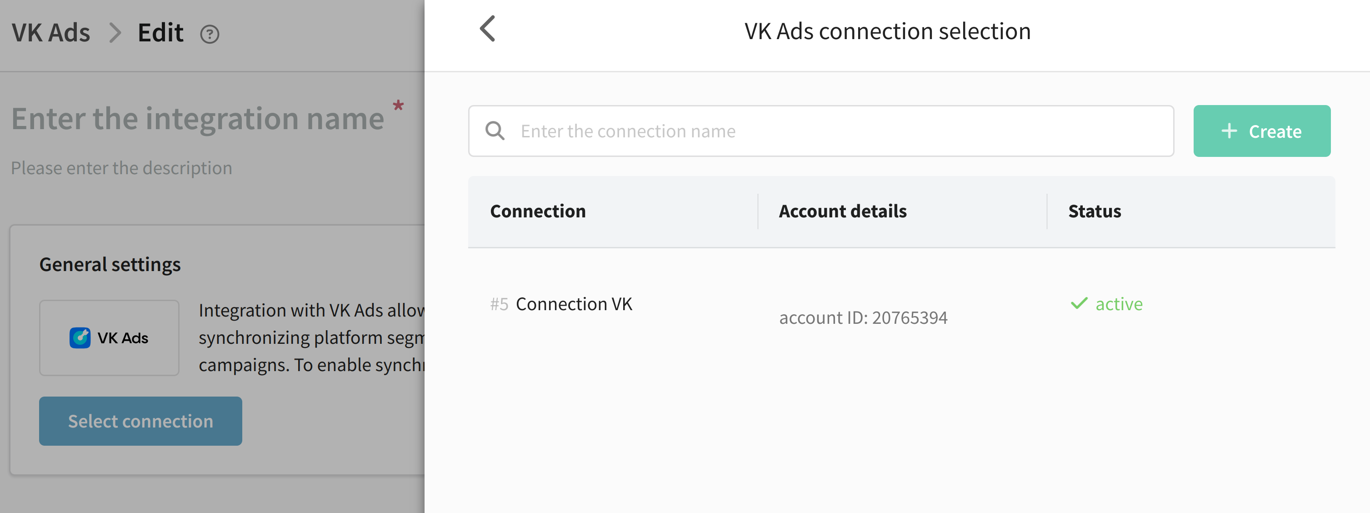Click the account ID 20765394 text
Viewport: 1370px width, 513px height.
tap(863, 318)
